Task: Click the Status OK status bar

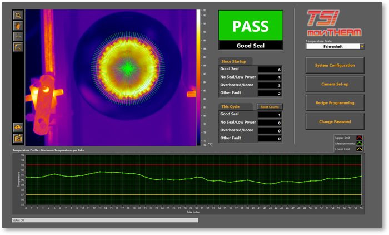Action: pos(105,221)
